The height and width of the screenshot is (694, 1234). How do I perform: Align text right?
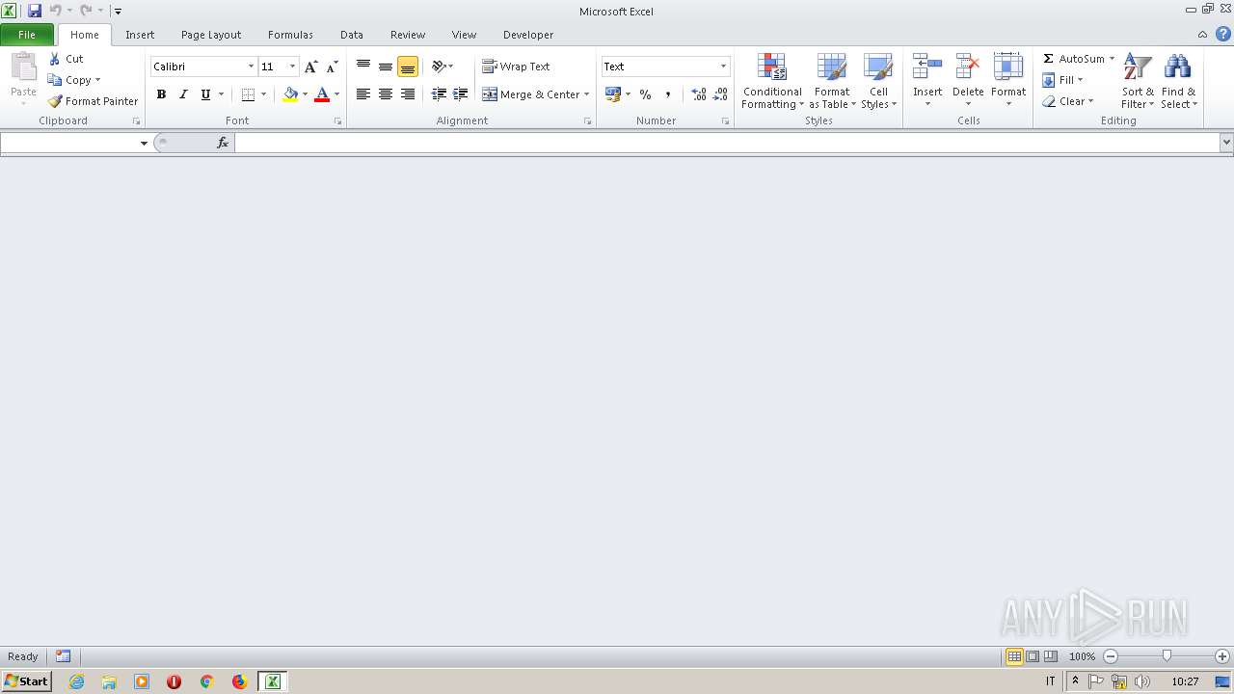[x=408, y=94]
